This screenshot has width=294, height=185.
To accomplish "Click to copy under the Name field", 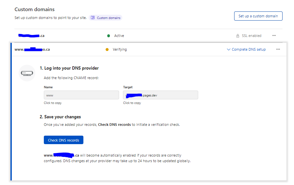I will pos(53,103).
